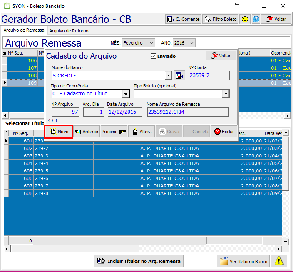Click Nº Conta field 23539-7

tap(209, 75)
